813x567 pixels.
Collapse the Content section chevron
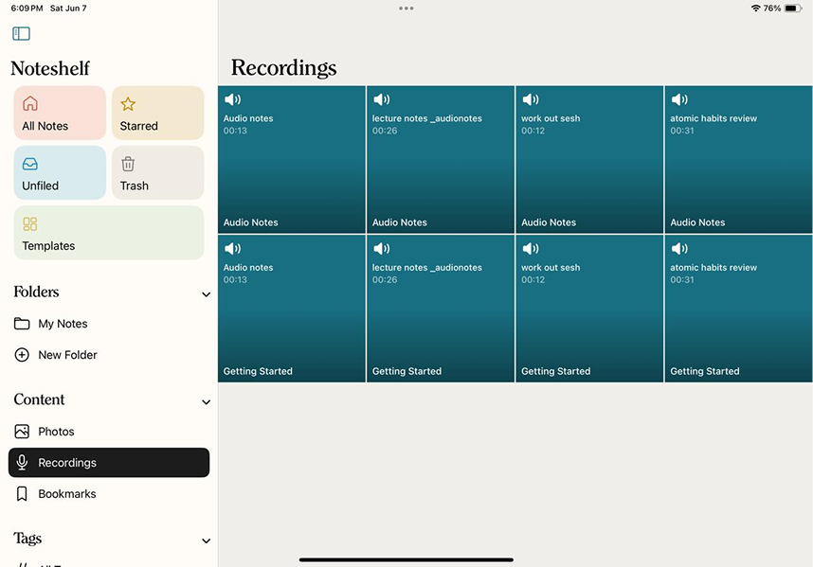click(206, 402)
